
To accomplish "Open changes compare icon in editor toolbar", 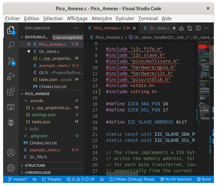I will point(190,28).
